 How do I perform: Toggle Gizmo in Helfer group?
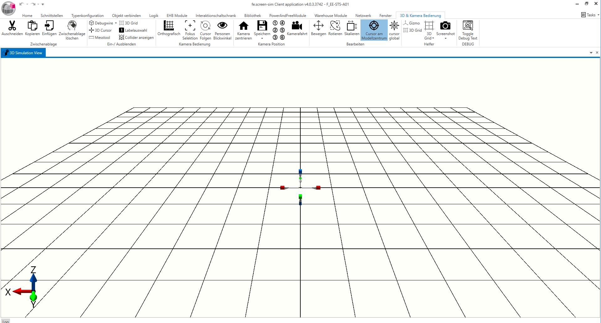pyautogui.click(x=412, y=23)
